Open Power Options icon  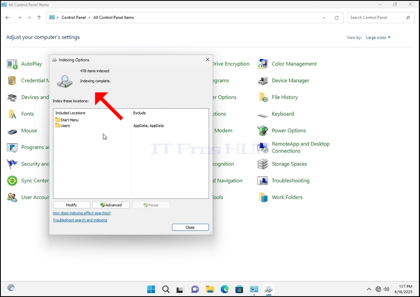coord(262,131)
